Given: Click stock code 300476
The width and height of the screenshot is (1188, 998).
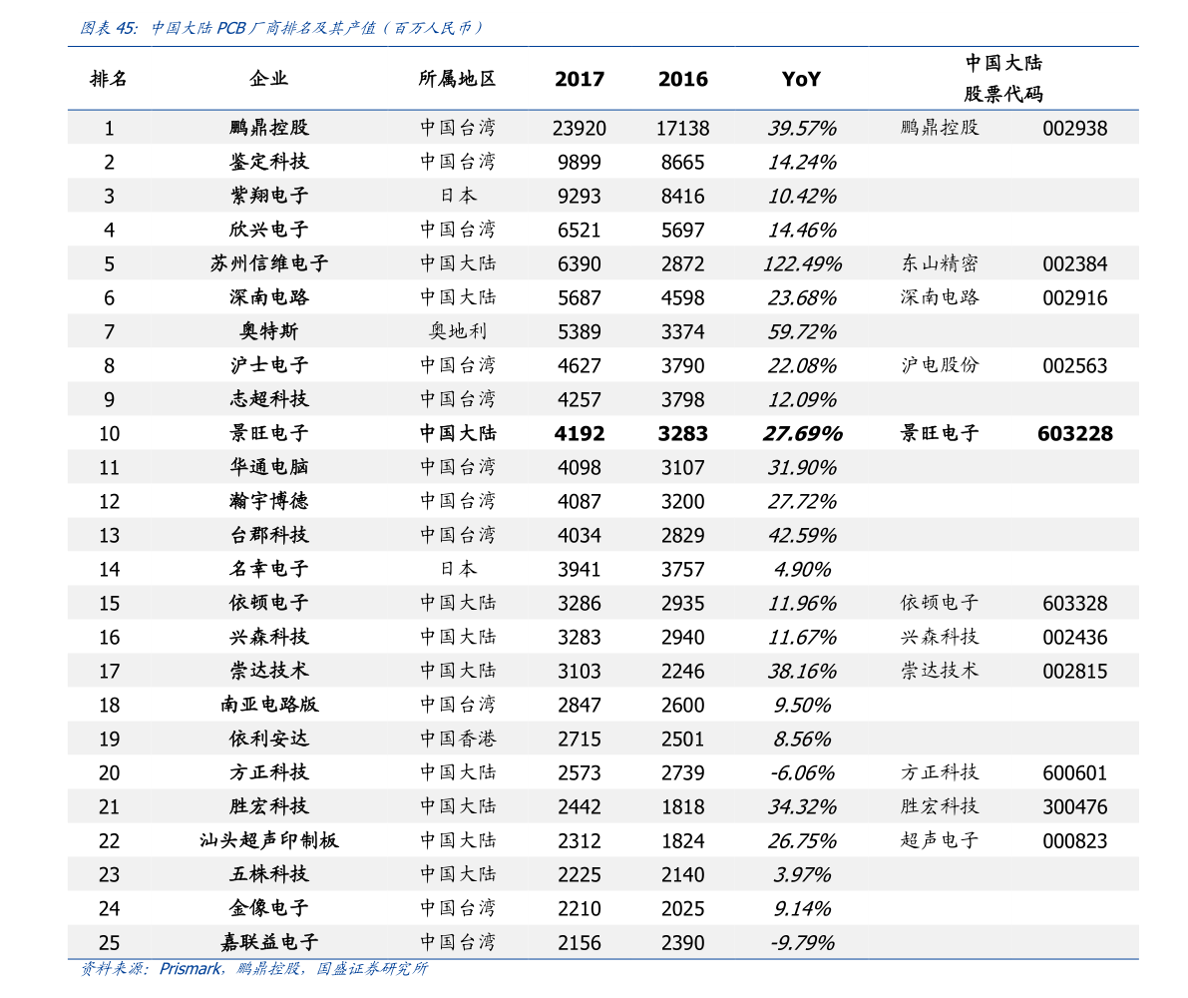Looking at the screenshot, I should coord(1074,807).
